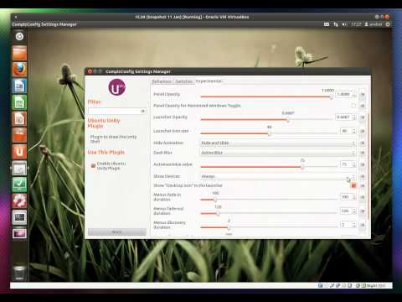Click the Launcher icon size slider handle
The height and width of the screenshot is (302, 402).
270,133
